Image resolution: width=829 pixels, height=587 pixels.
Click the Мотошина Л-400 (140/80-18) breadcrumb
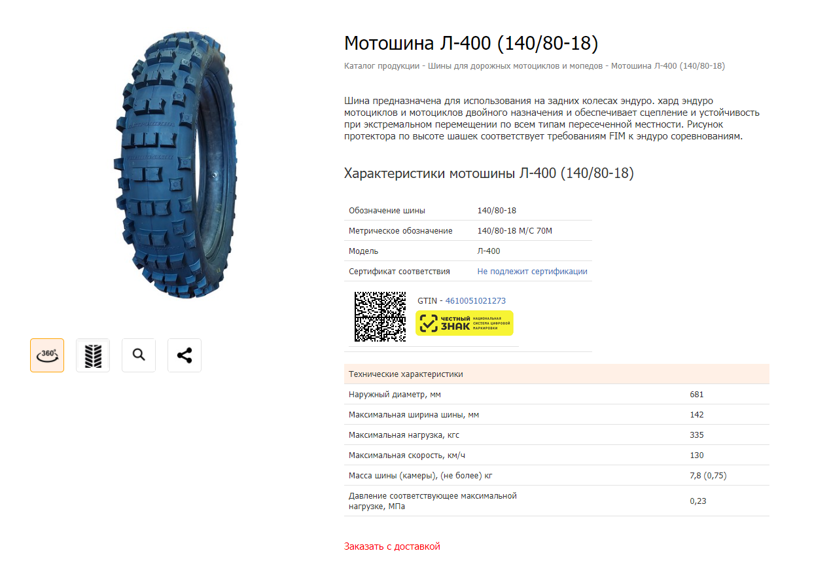click(x=668, y=66)
